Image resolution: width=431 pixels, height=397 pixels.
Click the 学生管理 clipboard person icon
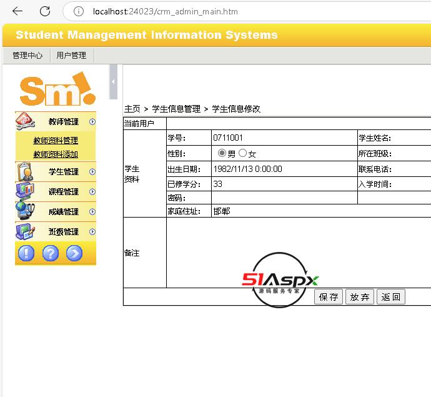click(x=24, y=171)
